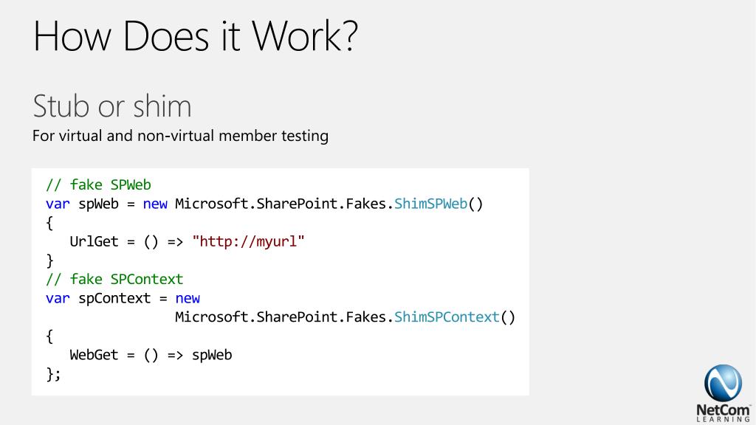Click the 'new' keyword after spContext
The image size is (756, 425).
pos(188,298)
